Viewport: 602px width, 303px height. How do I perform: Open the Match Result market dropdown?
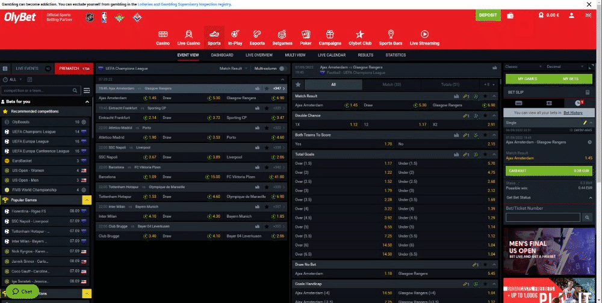click(234, 69)
